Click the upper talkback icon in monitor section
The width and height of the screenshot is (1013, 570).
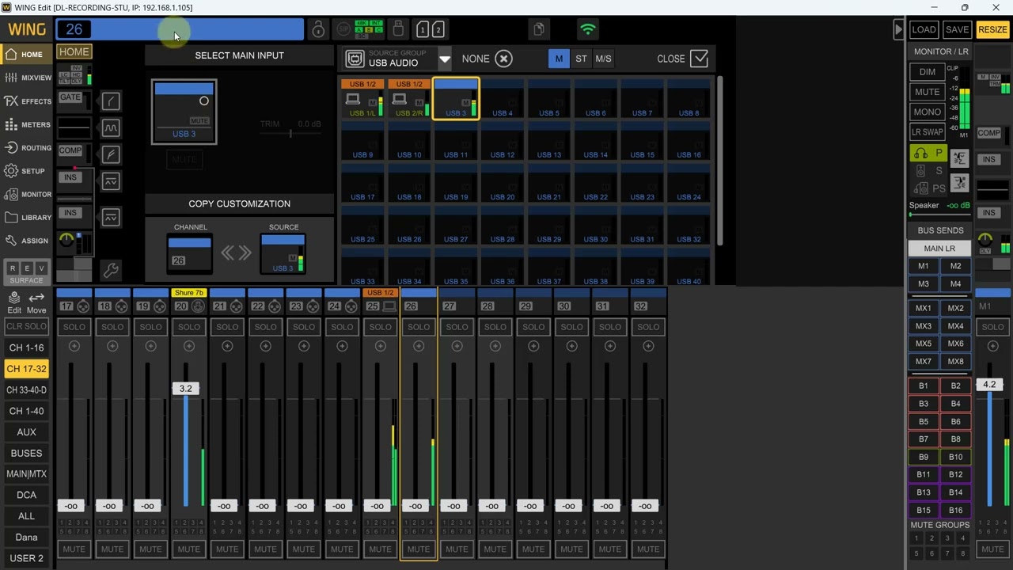959,159
